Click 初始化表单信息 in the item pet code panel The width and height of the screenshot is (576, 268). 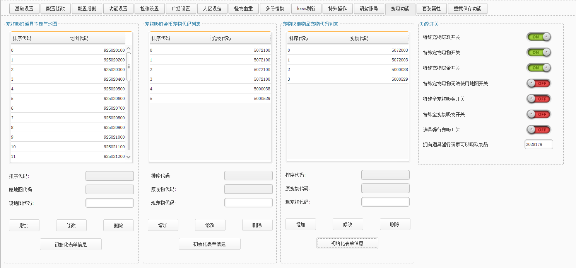347,243
